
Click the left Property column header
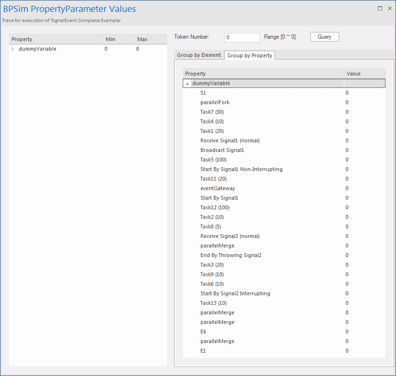(56, 39)
